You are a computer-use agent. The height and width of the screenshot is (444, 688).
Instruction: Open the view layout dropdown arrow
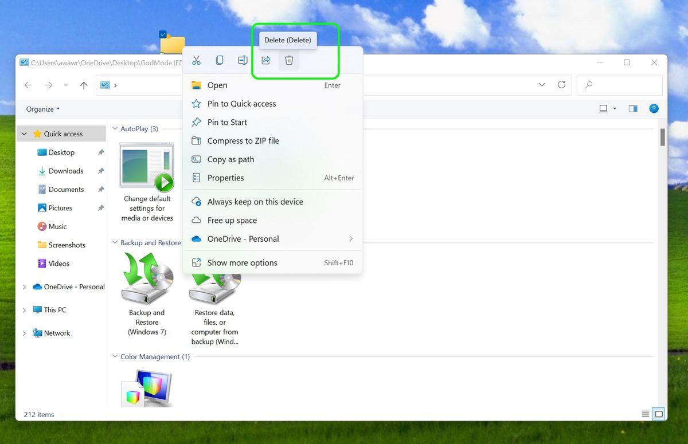[x=613, y=108]
